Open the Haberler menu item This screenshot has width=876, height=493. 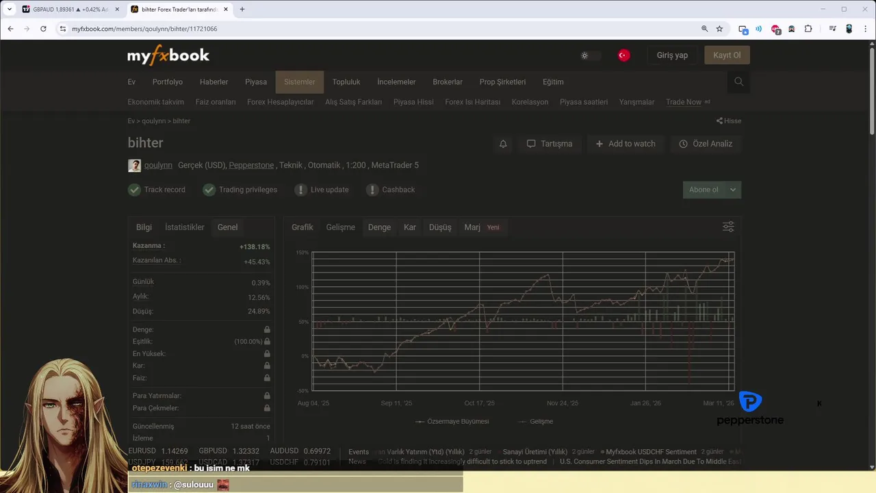(x=214, y=82)
